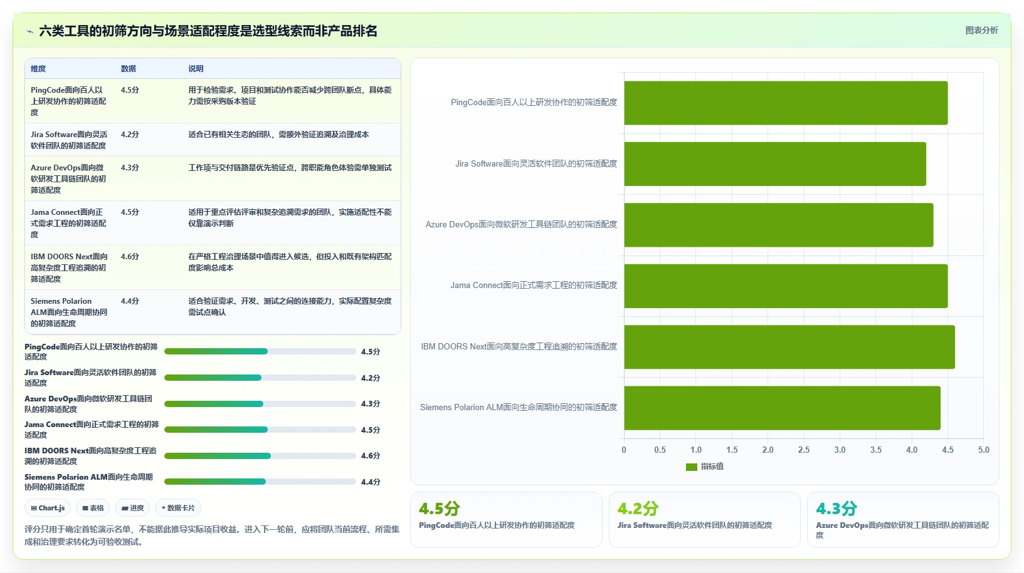Click the 4.4分 label beside the Siemens progress bar
This screenshot has width=1024, height=573.
pos(371,482)
